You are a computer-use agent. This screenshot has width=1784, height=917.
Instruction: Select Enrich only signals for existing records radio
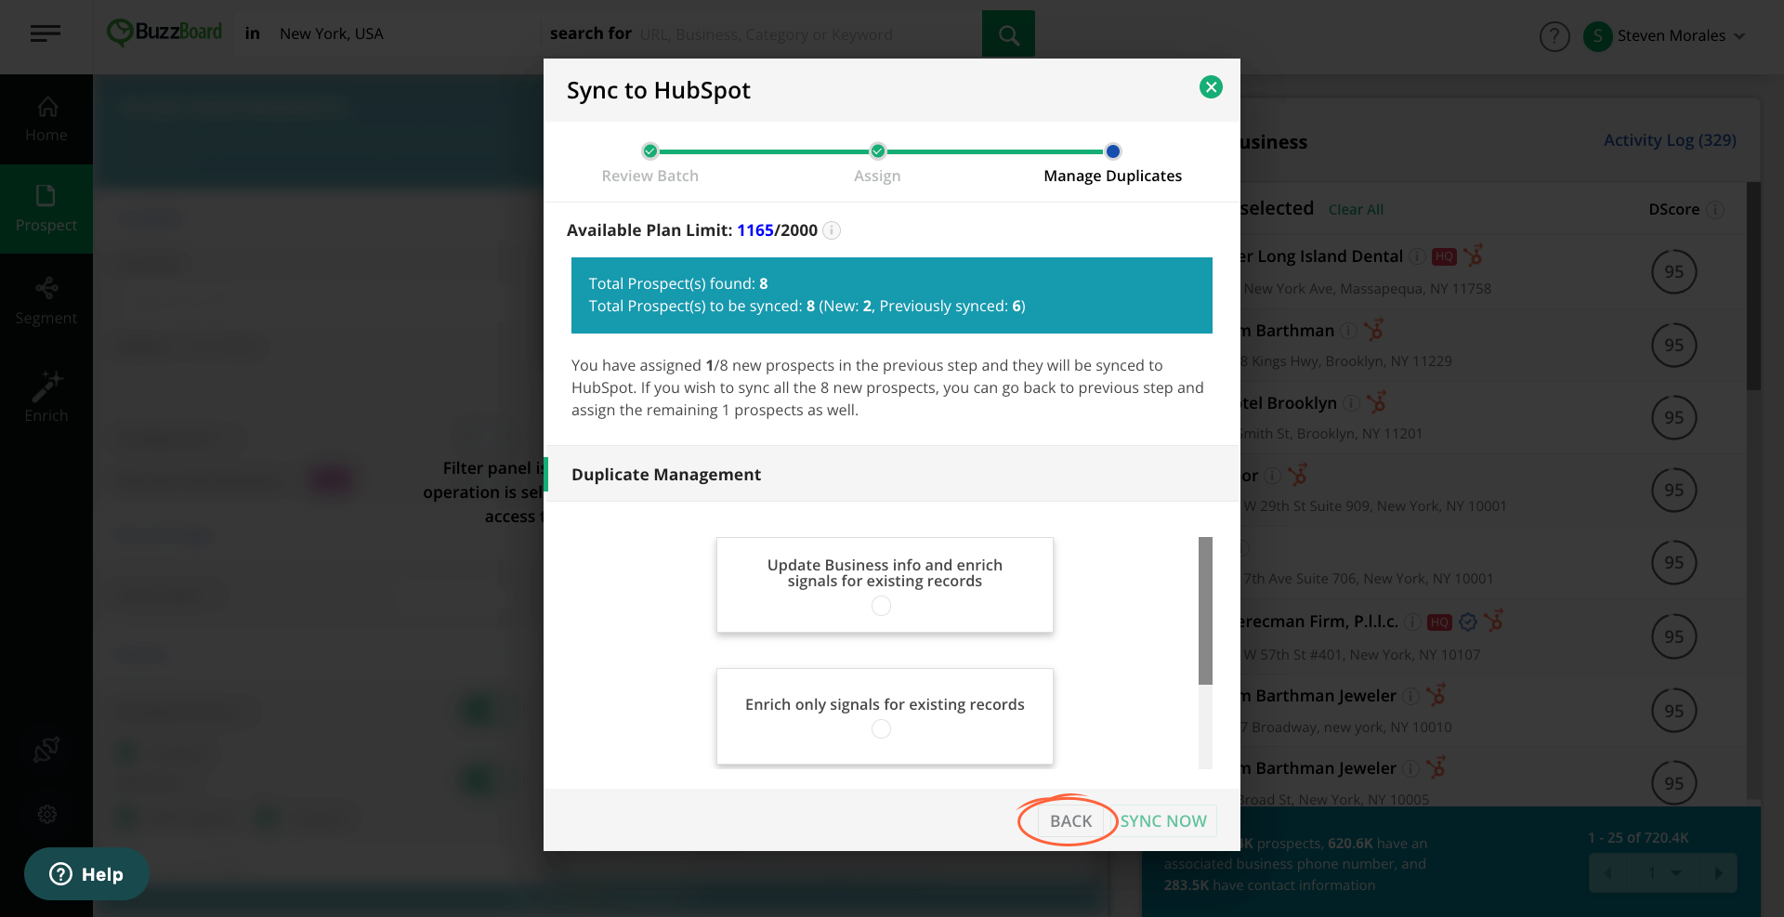click(882, 729)
